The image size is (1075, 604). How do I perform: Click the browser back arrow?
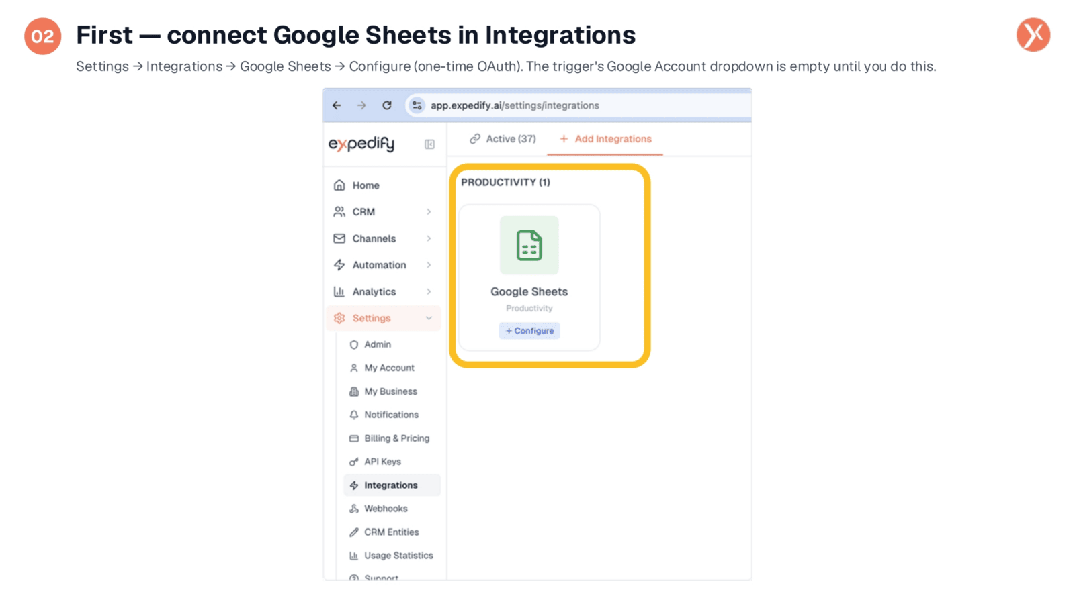(x=337, y=105)
